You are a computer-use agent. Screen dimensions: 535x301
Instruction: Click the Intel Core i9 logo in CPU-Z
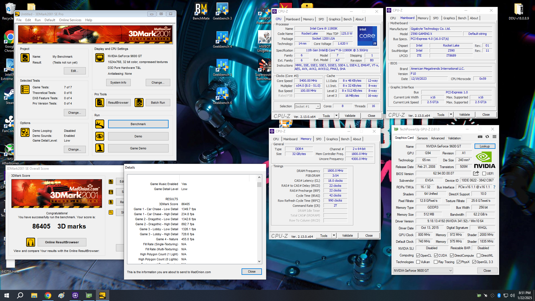(x=367, y=36)
